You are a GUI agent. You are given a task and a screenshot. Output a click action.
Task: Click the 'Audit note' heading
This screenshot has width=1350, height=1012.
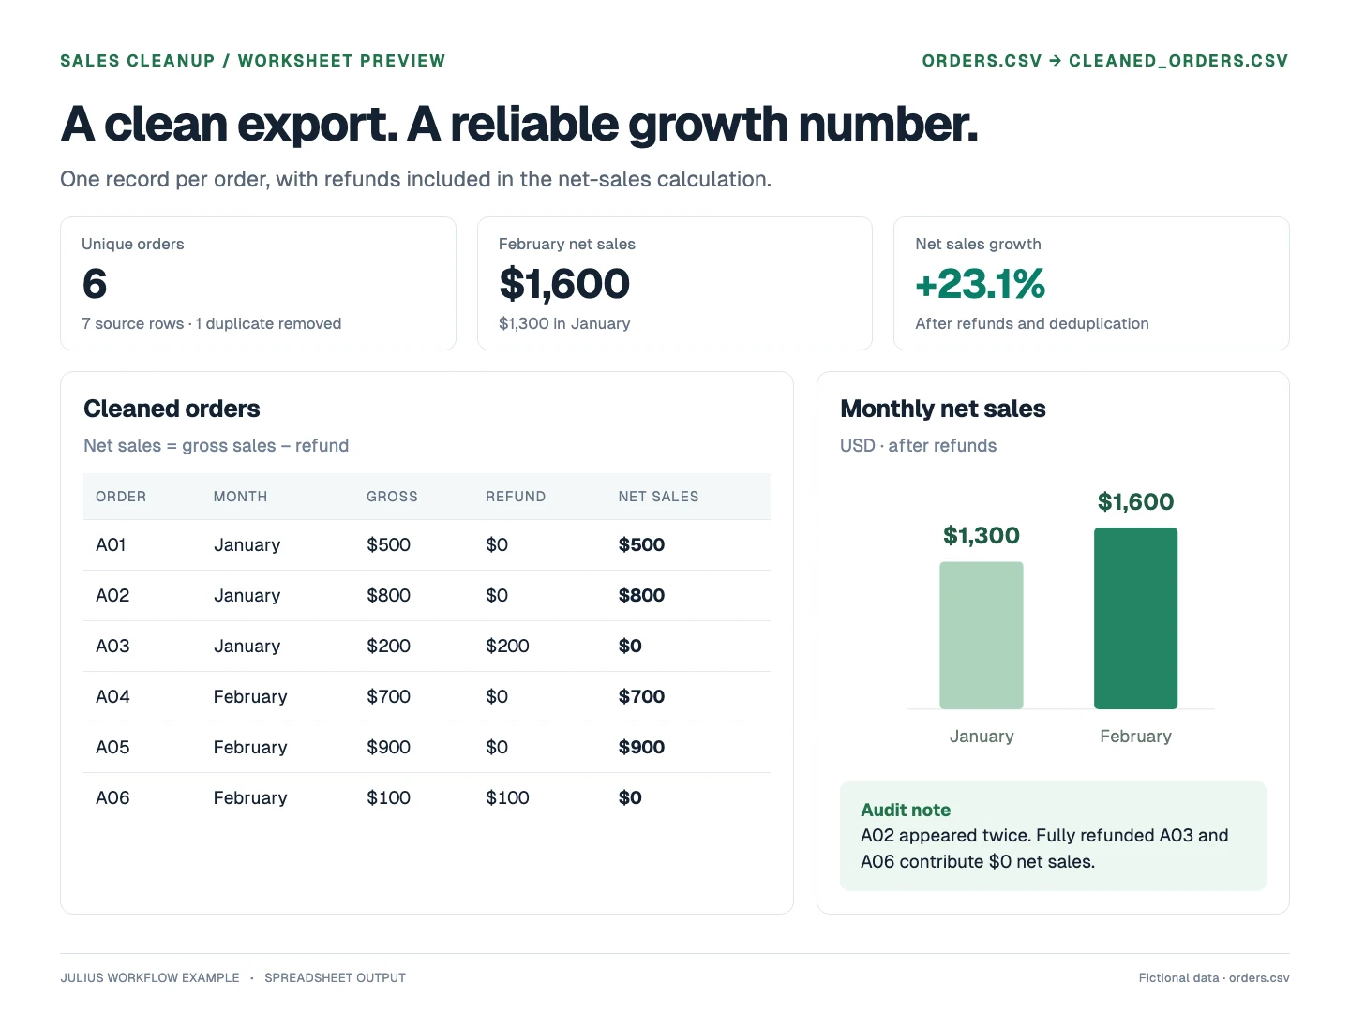tap(906, 811)
